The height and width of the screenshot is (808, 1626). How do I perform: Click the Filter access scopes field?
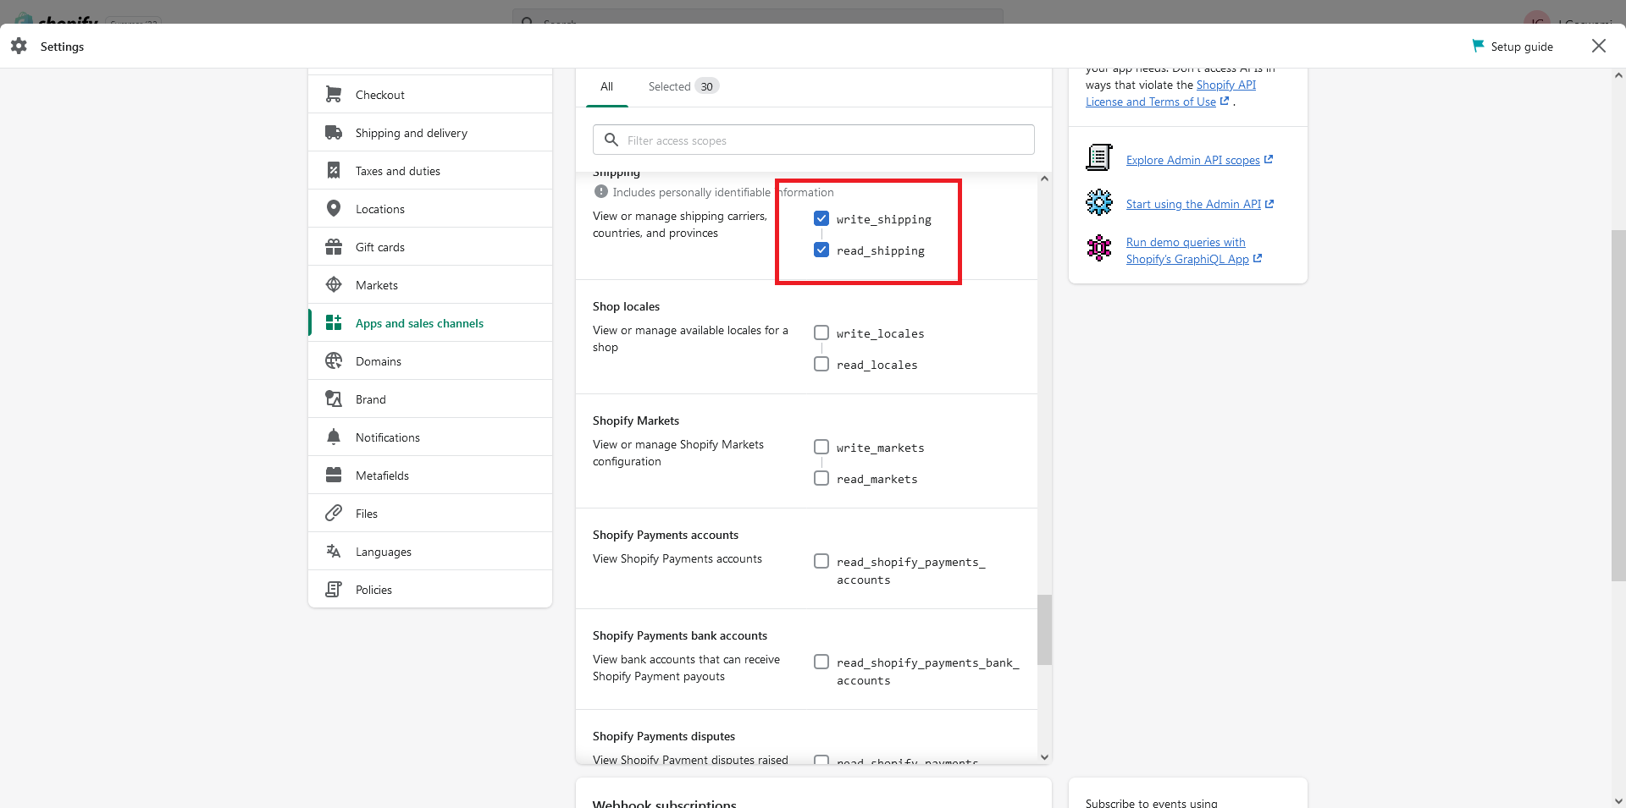point(814,140)
